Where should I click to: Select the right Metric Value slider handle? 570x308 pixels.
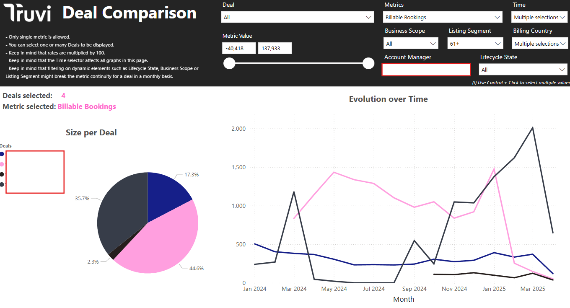[368, 63]
